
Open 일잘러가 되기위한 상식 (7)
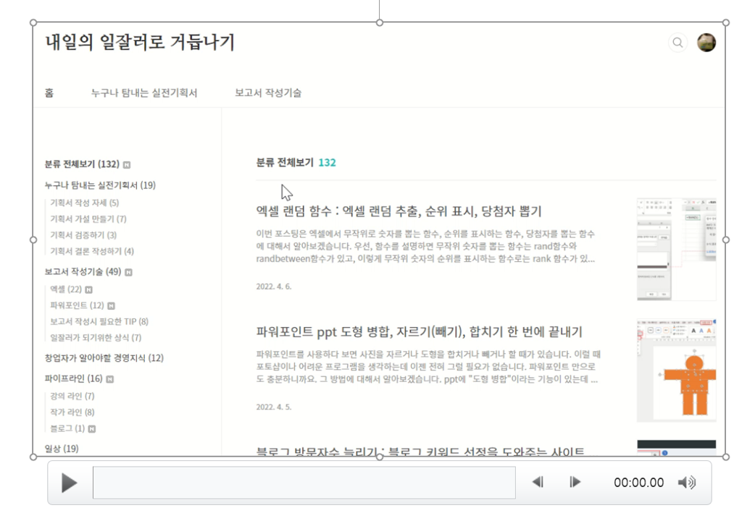96,337
